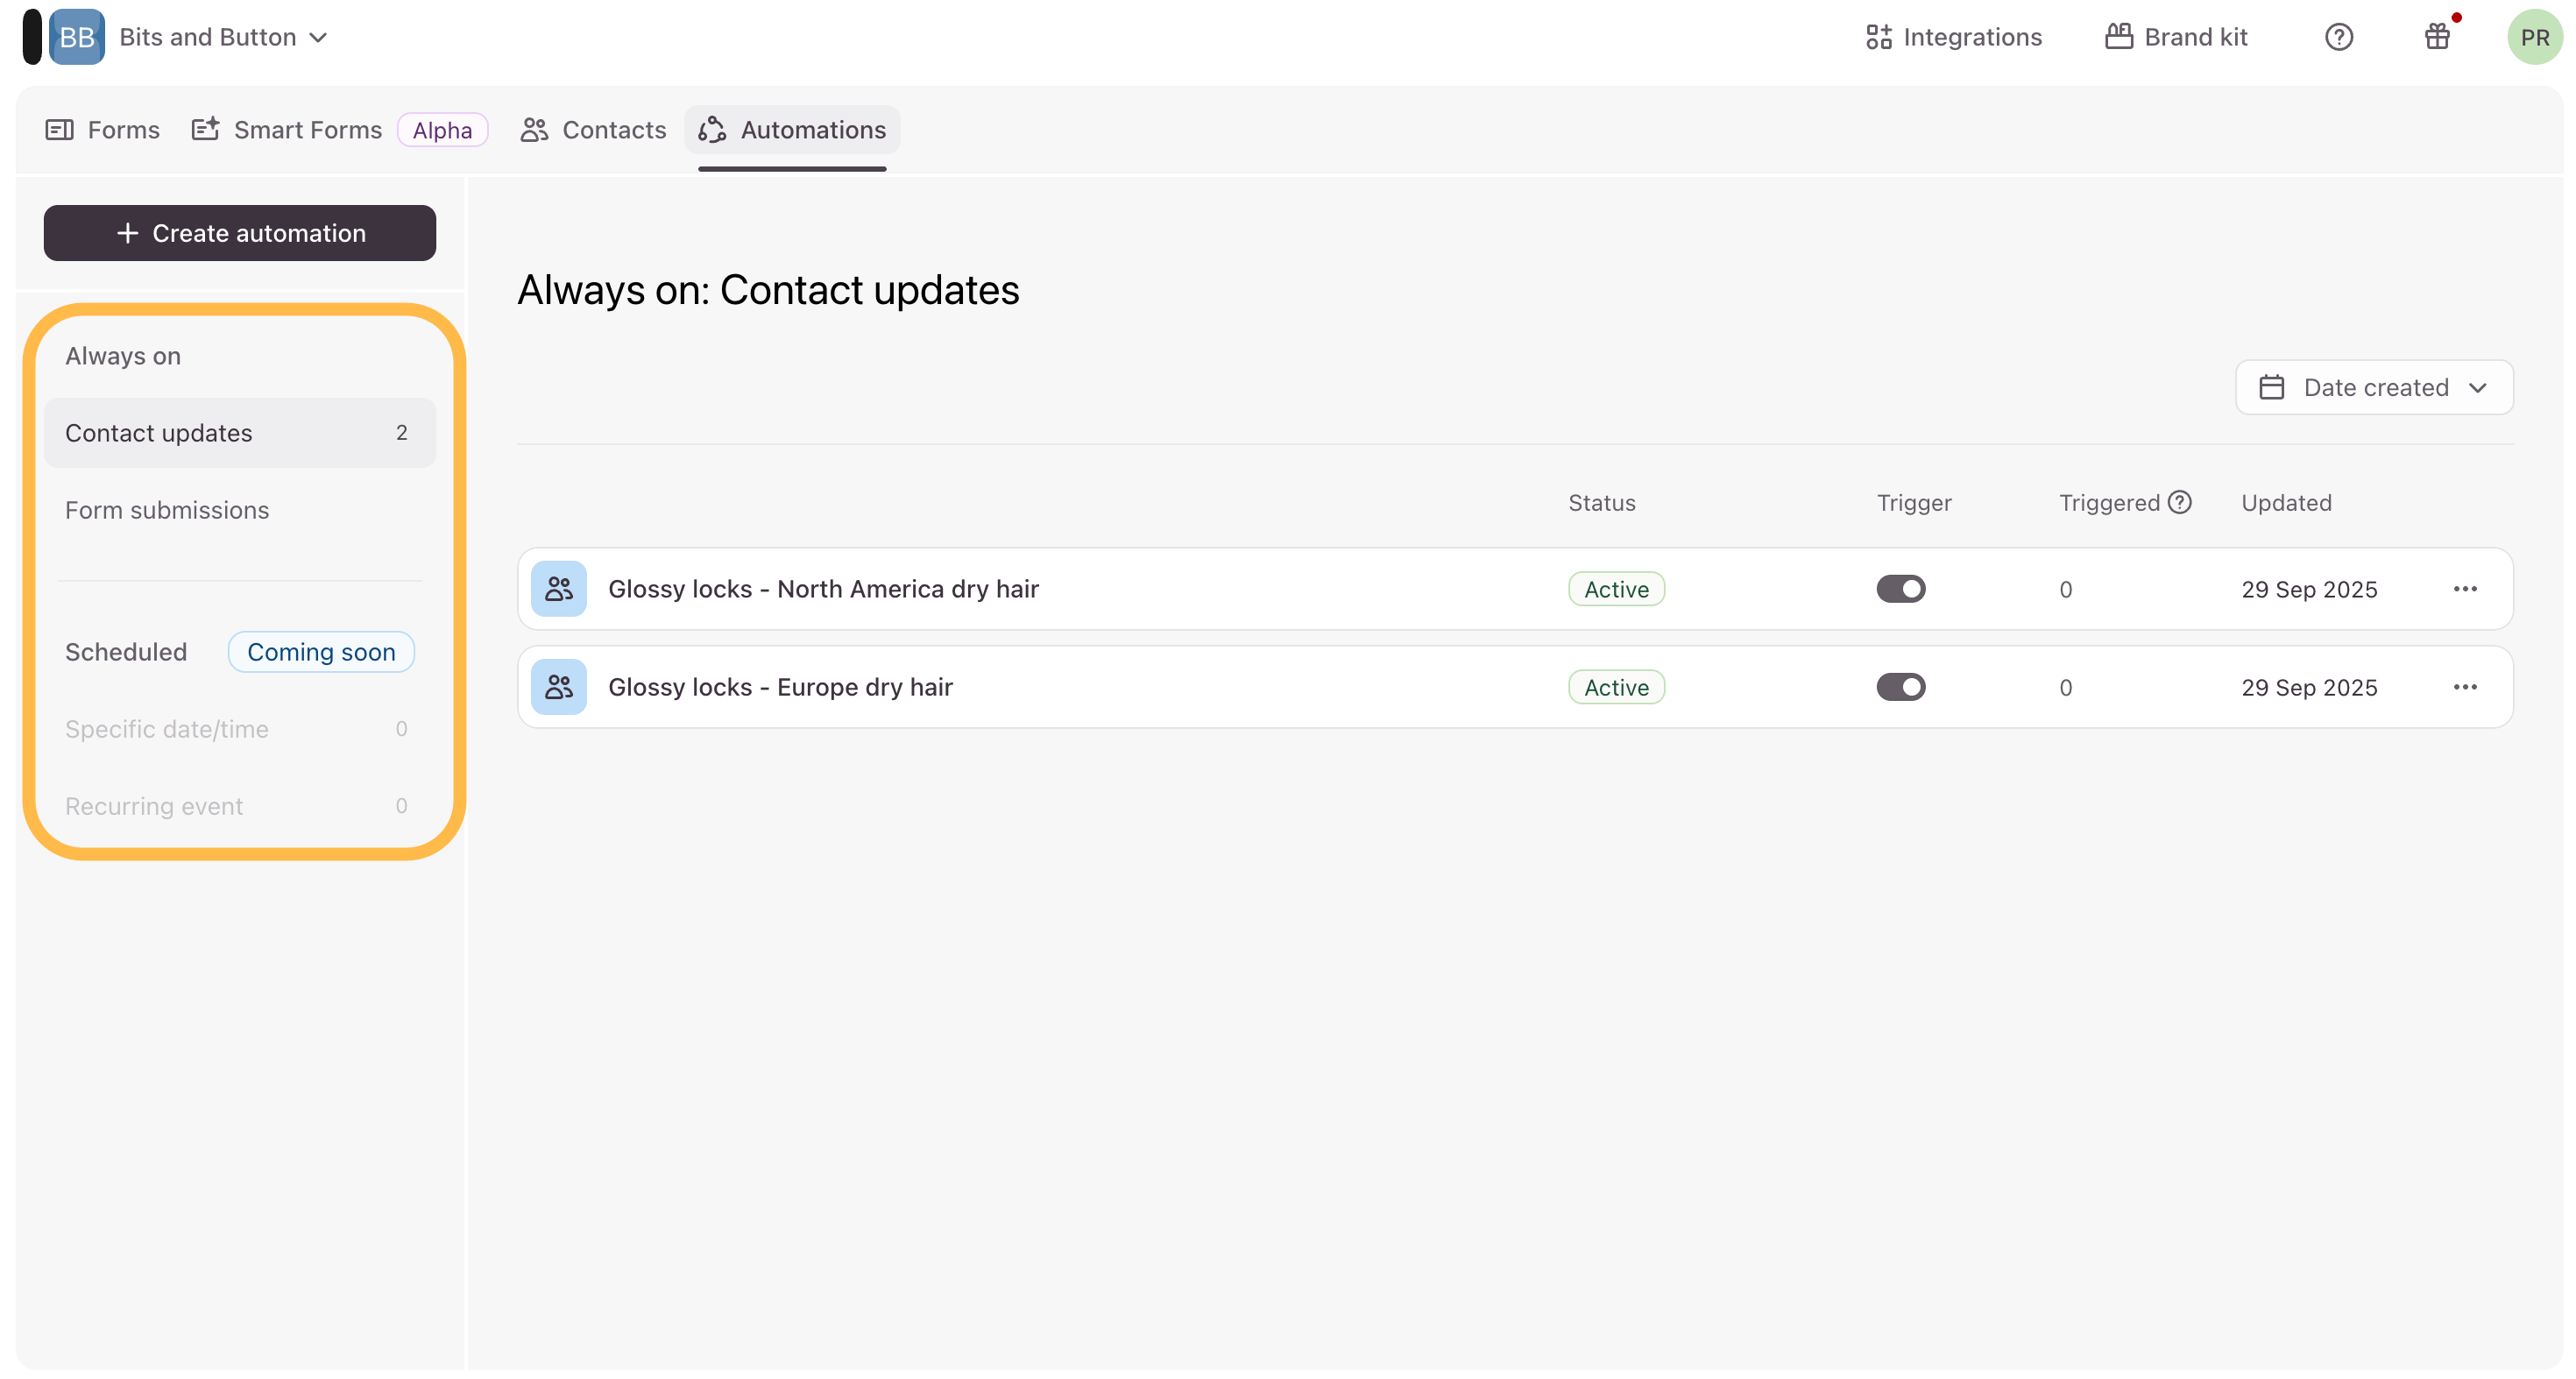Go to the Forms tab

point(103,130)
